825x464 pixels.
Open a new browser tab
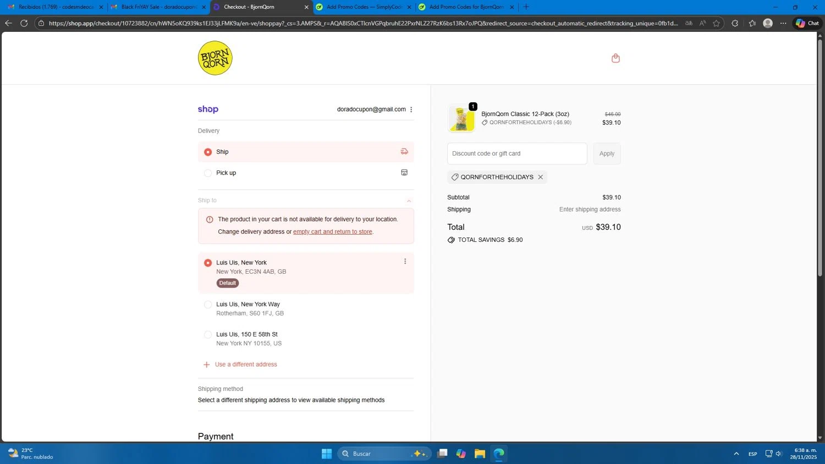526,7
